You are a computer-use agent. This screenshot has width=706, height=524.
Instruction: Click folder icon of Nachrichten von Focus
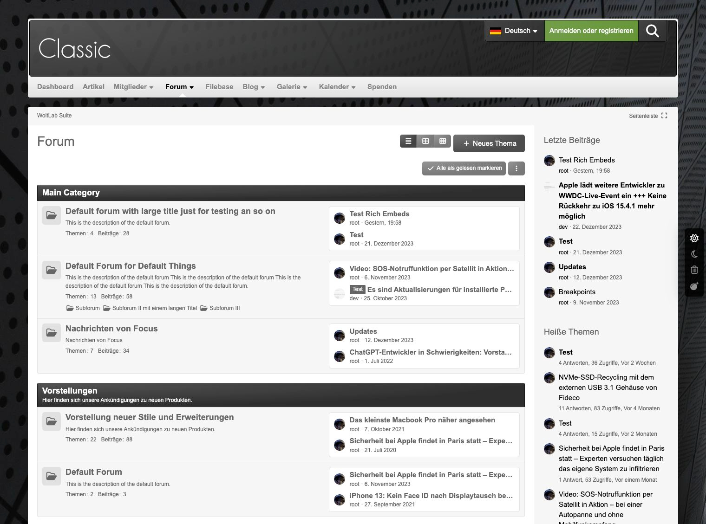click(52, 333)
